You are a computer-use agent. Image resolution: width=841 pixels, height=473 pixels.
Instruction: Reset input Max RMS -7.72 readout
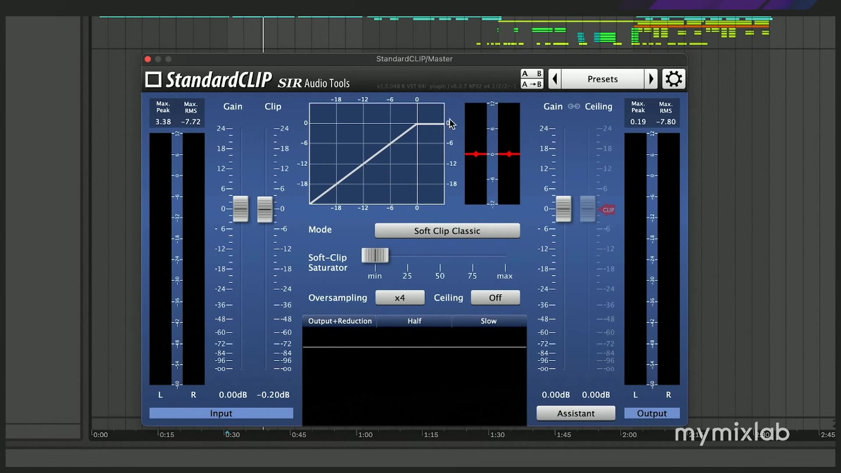pos(191,122)
